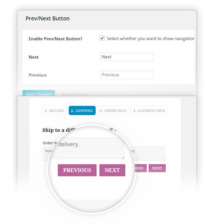The image size is (205, 224).
Task: Go to the 4. Payment Info tab
Action: click(149, 111)
